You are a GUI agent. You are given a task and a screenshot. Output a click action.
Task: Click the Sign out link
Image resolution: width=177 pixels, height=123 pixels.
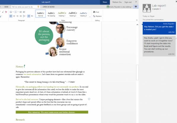pyautogui.click(x=128, y=2)
